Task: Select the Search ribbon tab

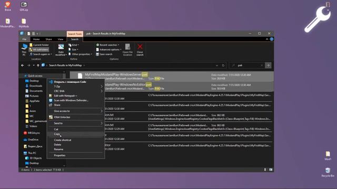Action: [75, 39]
